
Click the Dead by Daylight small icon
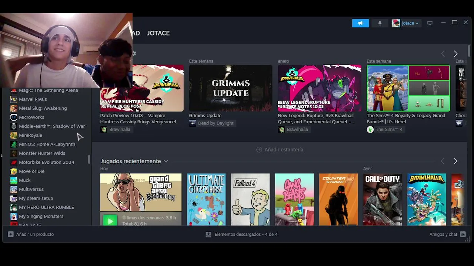click(x=193, y=123)
